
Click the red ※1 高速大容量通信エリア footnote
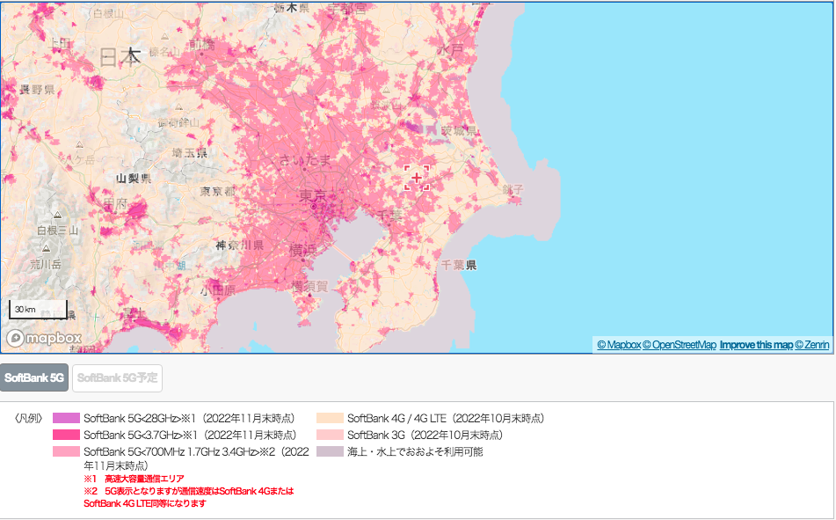pyautogui.click(x=134, y=476)
